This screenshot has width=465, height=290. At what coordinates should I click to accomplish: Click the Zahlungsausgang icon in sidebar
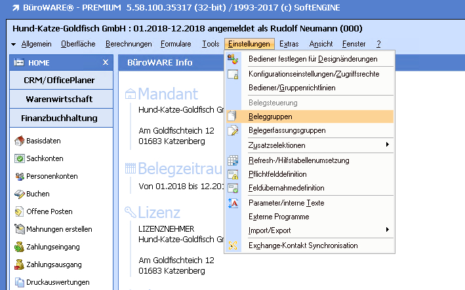click(19, 264)
